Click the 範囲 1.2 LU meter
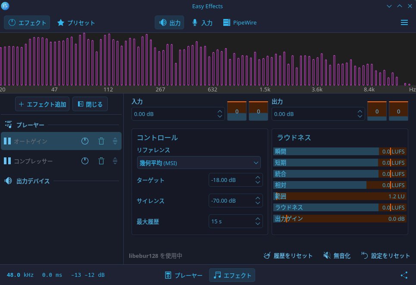 tap(340, 196)
